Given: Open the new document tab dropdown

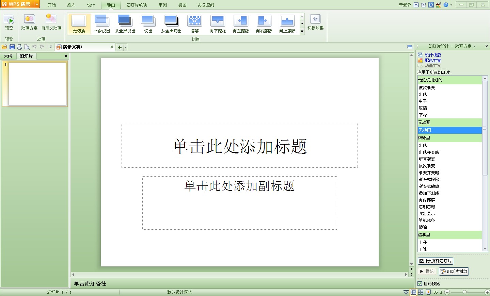Looking at the screenshot, I should click(x=125, y=47).
